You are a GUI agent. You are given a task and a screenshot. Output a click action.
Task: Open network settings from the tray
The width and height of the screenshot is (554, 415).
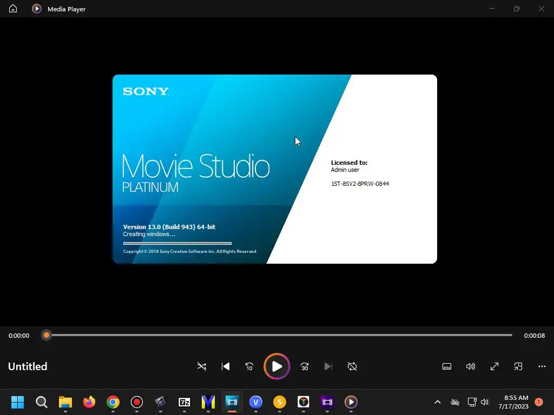tap(472, 402)
